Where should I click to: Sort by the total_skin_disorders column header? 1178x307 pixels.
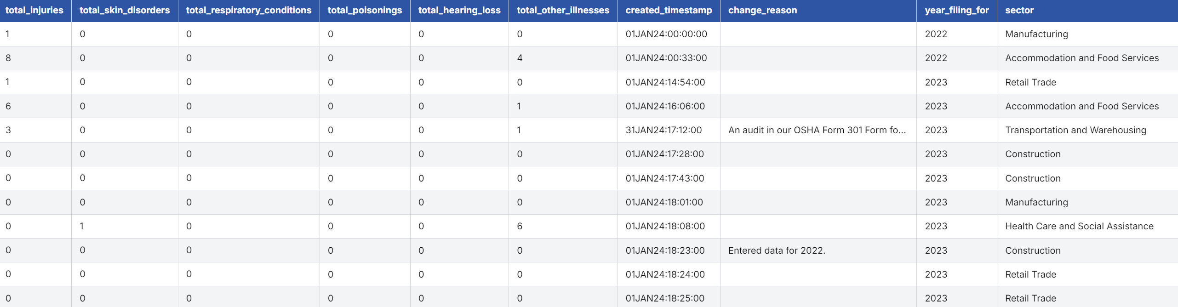click(125, 10)
